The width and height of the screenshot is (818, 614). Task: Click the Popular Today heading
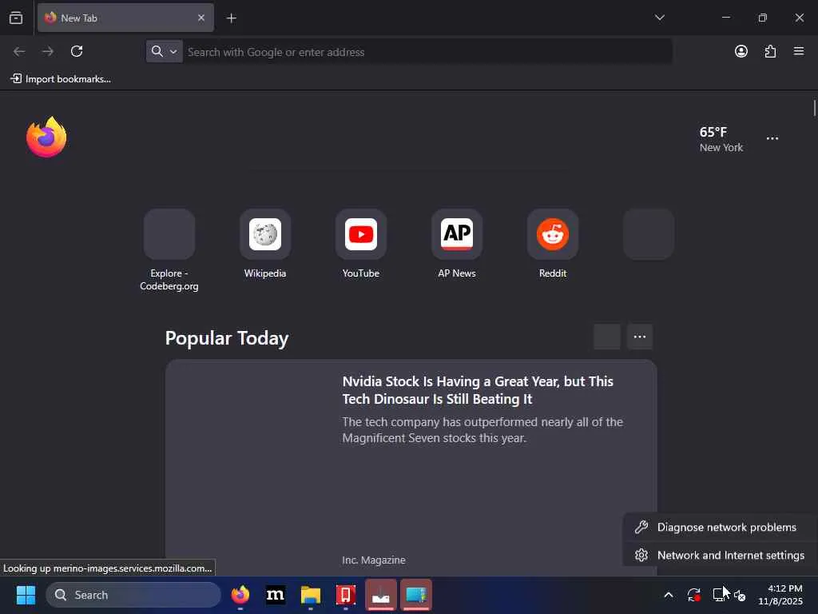226,338
